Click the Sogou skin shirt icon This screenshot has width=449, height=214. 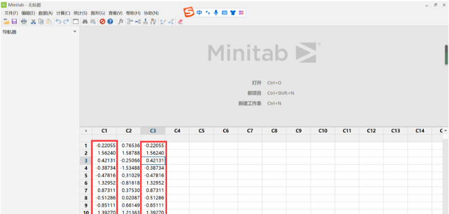(x=233, y=12)
